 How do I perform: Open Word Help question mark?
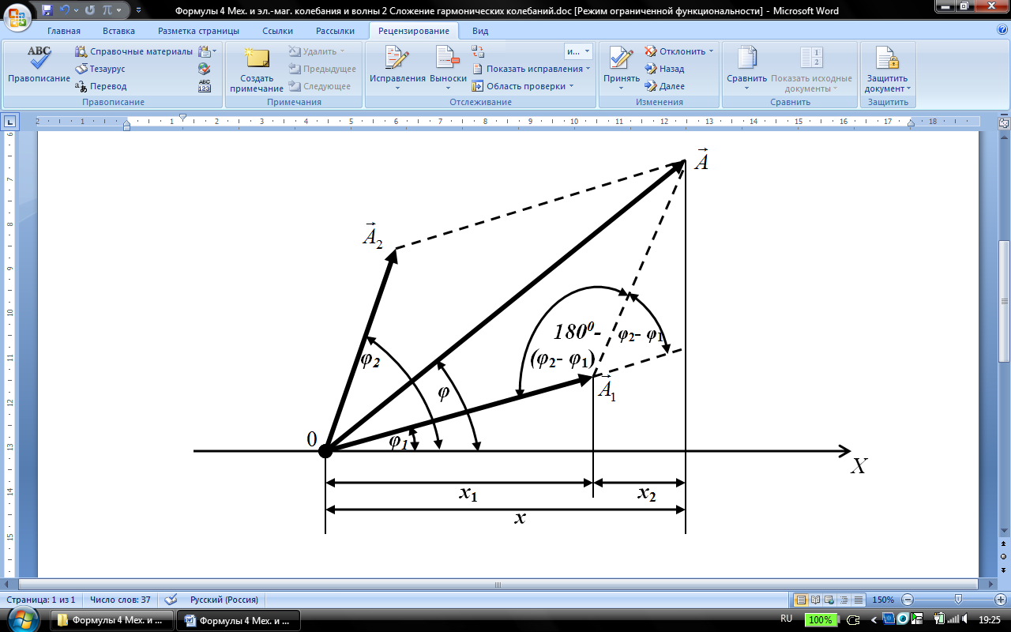[x=1002, y=30]
